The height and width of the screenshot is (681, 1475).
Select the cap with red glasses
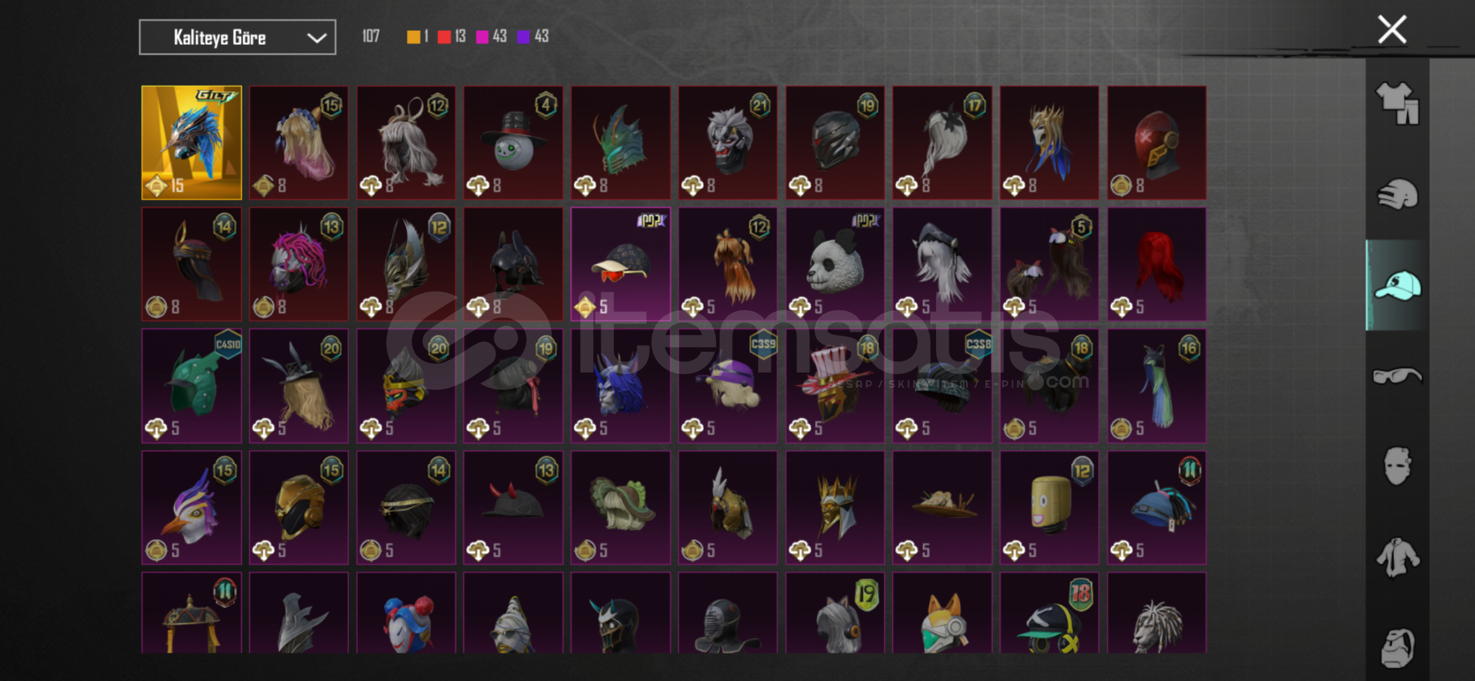(x=620, y=264)
